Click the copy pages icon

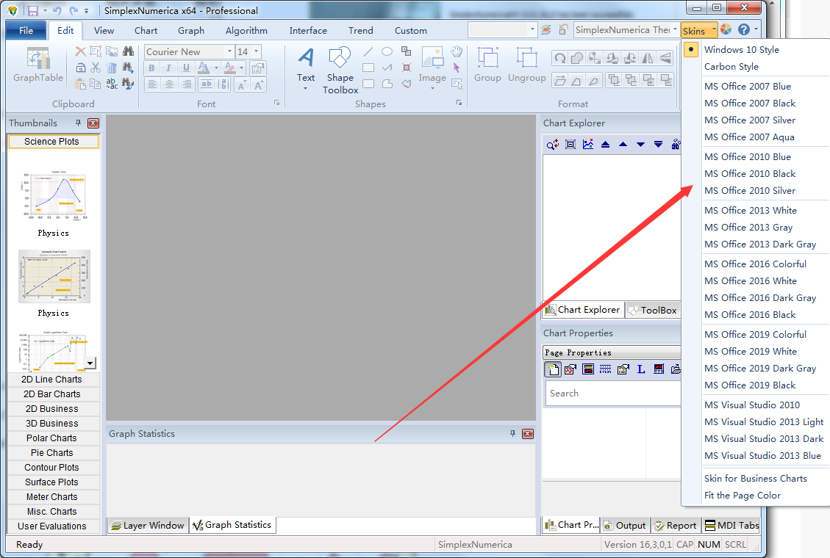(96, 84)
